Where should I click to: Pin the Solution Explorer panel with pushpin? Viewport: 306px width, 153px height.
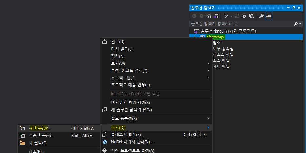(293, 8)
